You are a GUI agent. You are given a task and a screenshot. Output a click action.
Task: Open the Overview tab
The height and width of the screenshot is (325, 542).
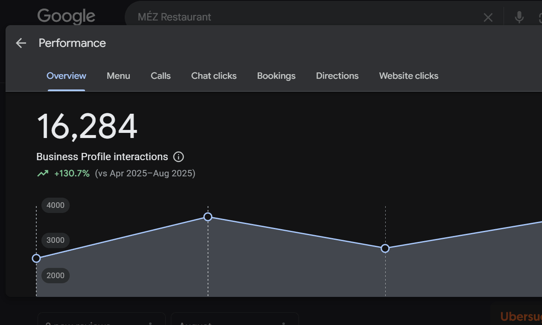click(66, 76)
